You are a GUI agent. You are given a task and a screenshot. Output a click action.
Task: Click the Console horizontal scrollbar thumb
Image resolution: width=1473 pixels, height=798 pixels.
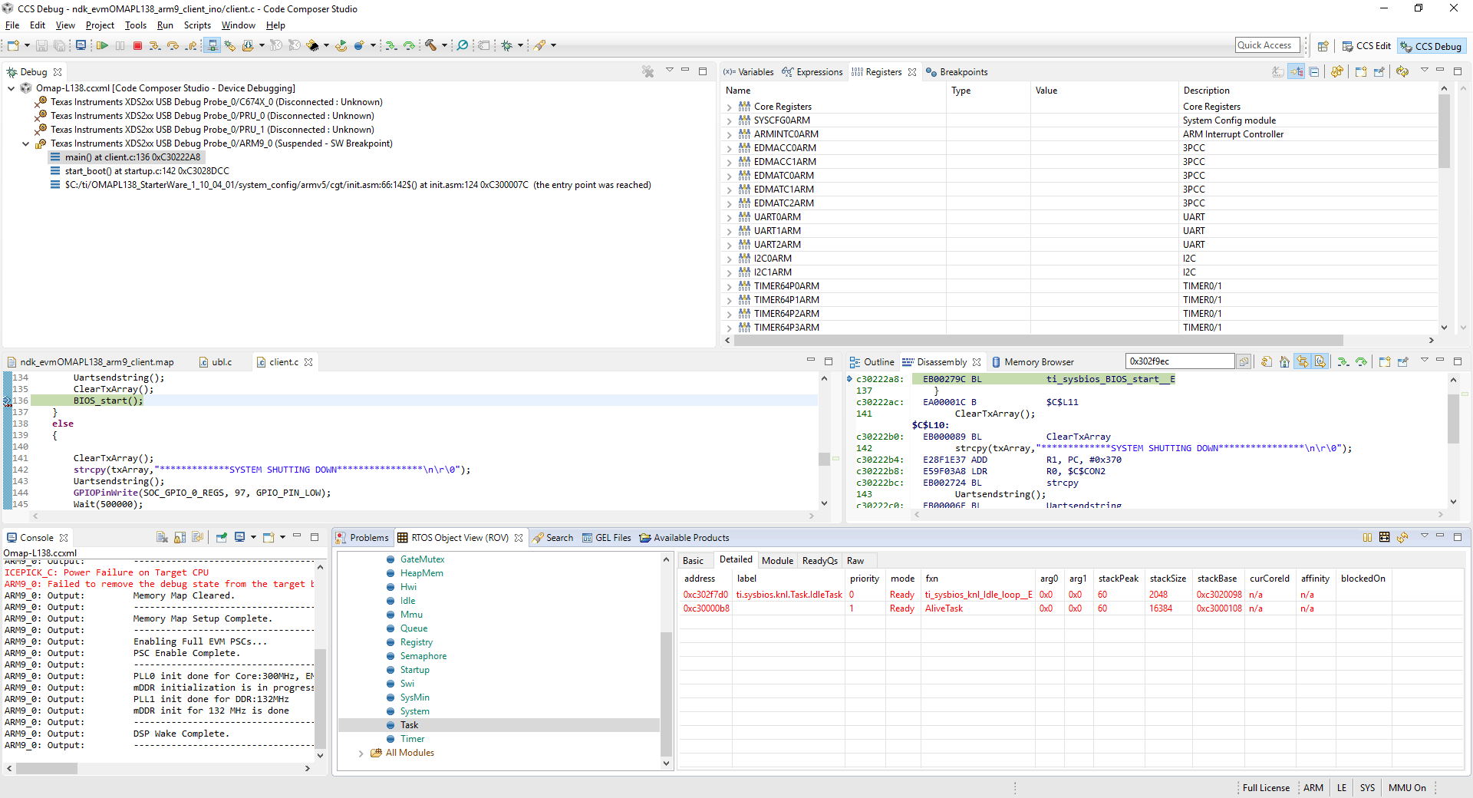coord(46,768)
